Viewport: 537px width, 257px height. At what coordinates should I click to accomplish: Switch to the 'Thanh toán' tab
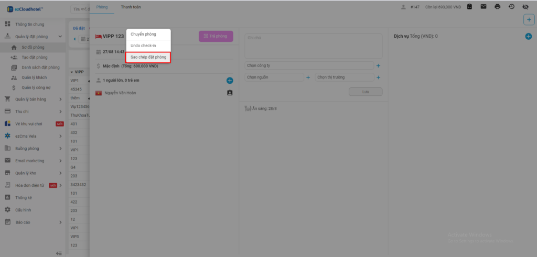click(x=131, y=6)
